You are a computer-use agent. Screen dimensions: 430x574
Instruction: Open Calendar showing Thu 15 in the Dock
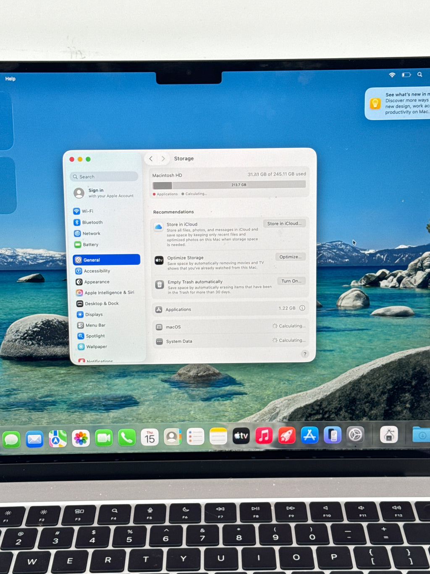click(x=149, y=437)
